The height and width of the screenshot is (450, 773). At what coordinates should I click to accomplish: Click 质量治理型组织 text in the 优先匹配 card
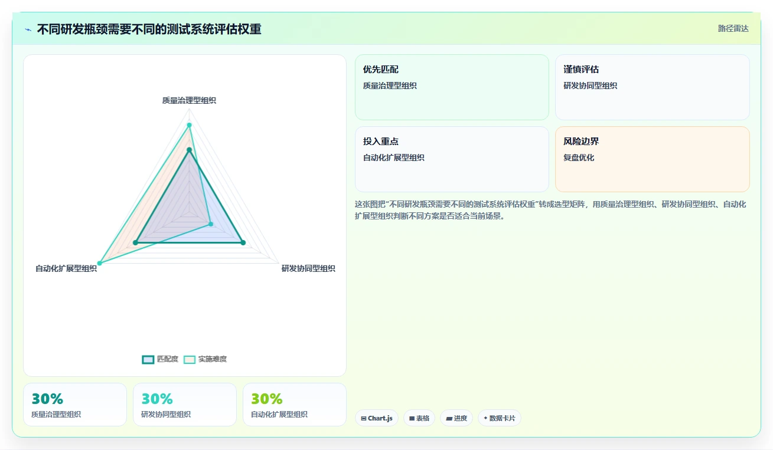[x=390, y=86]
